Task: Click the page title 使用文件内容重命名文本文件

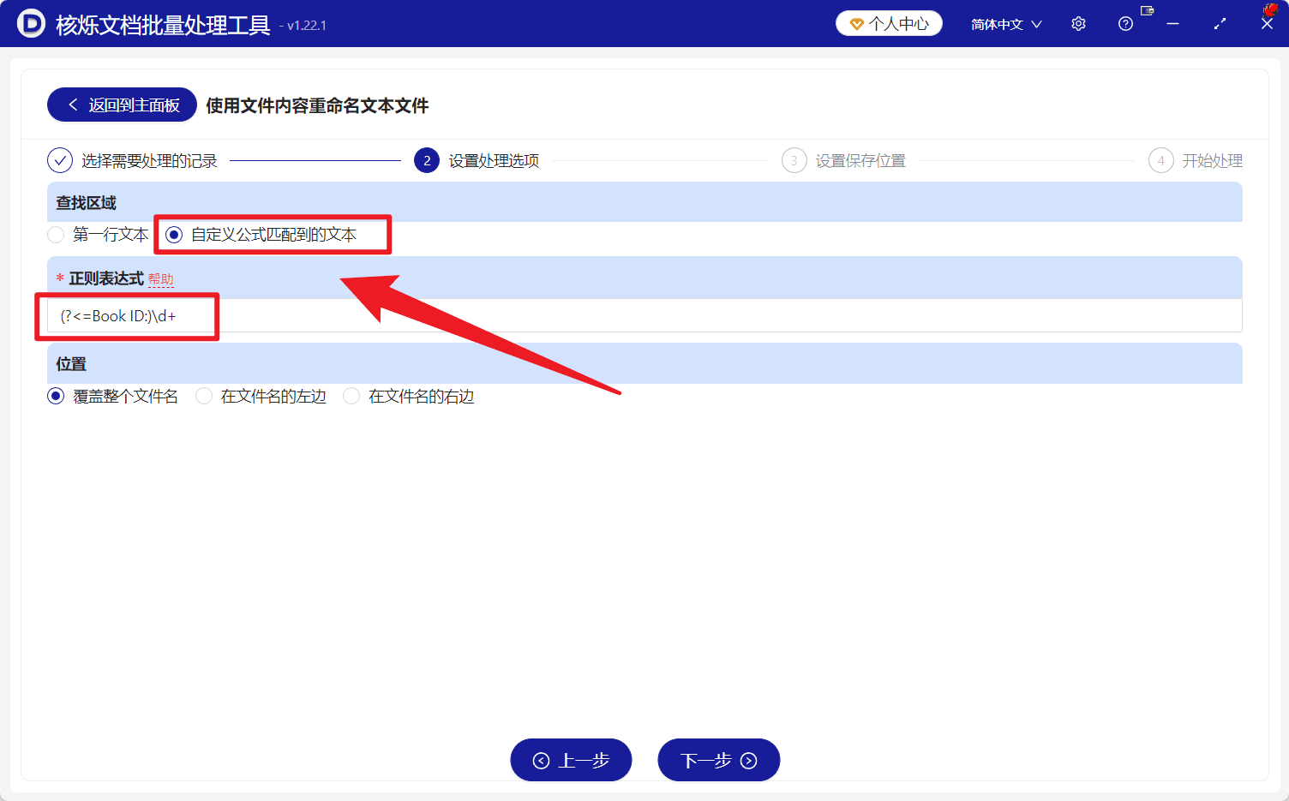Action: [x=317, y=105]
